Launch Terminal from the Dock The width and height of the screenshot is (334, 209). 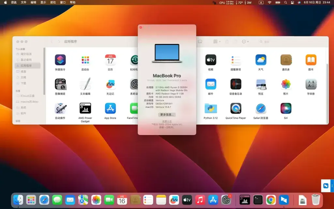point(258,200)
